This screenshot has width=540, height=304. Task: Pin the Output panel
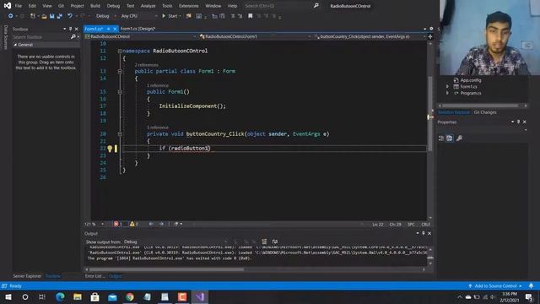(x=424, y=233)
